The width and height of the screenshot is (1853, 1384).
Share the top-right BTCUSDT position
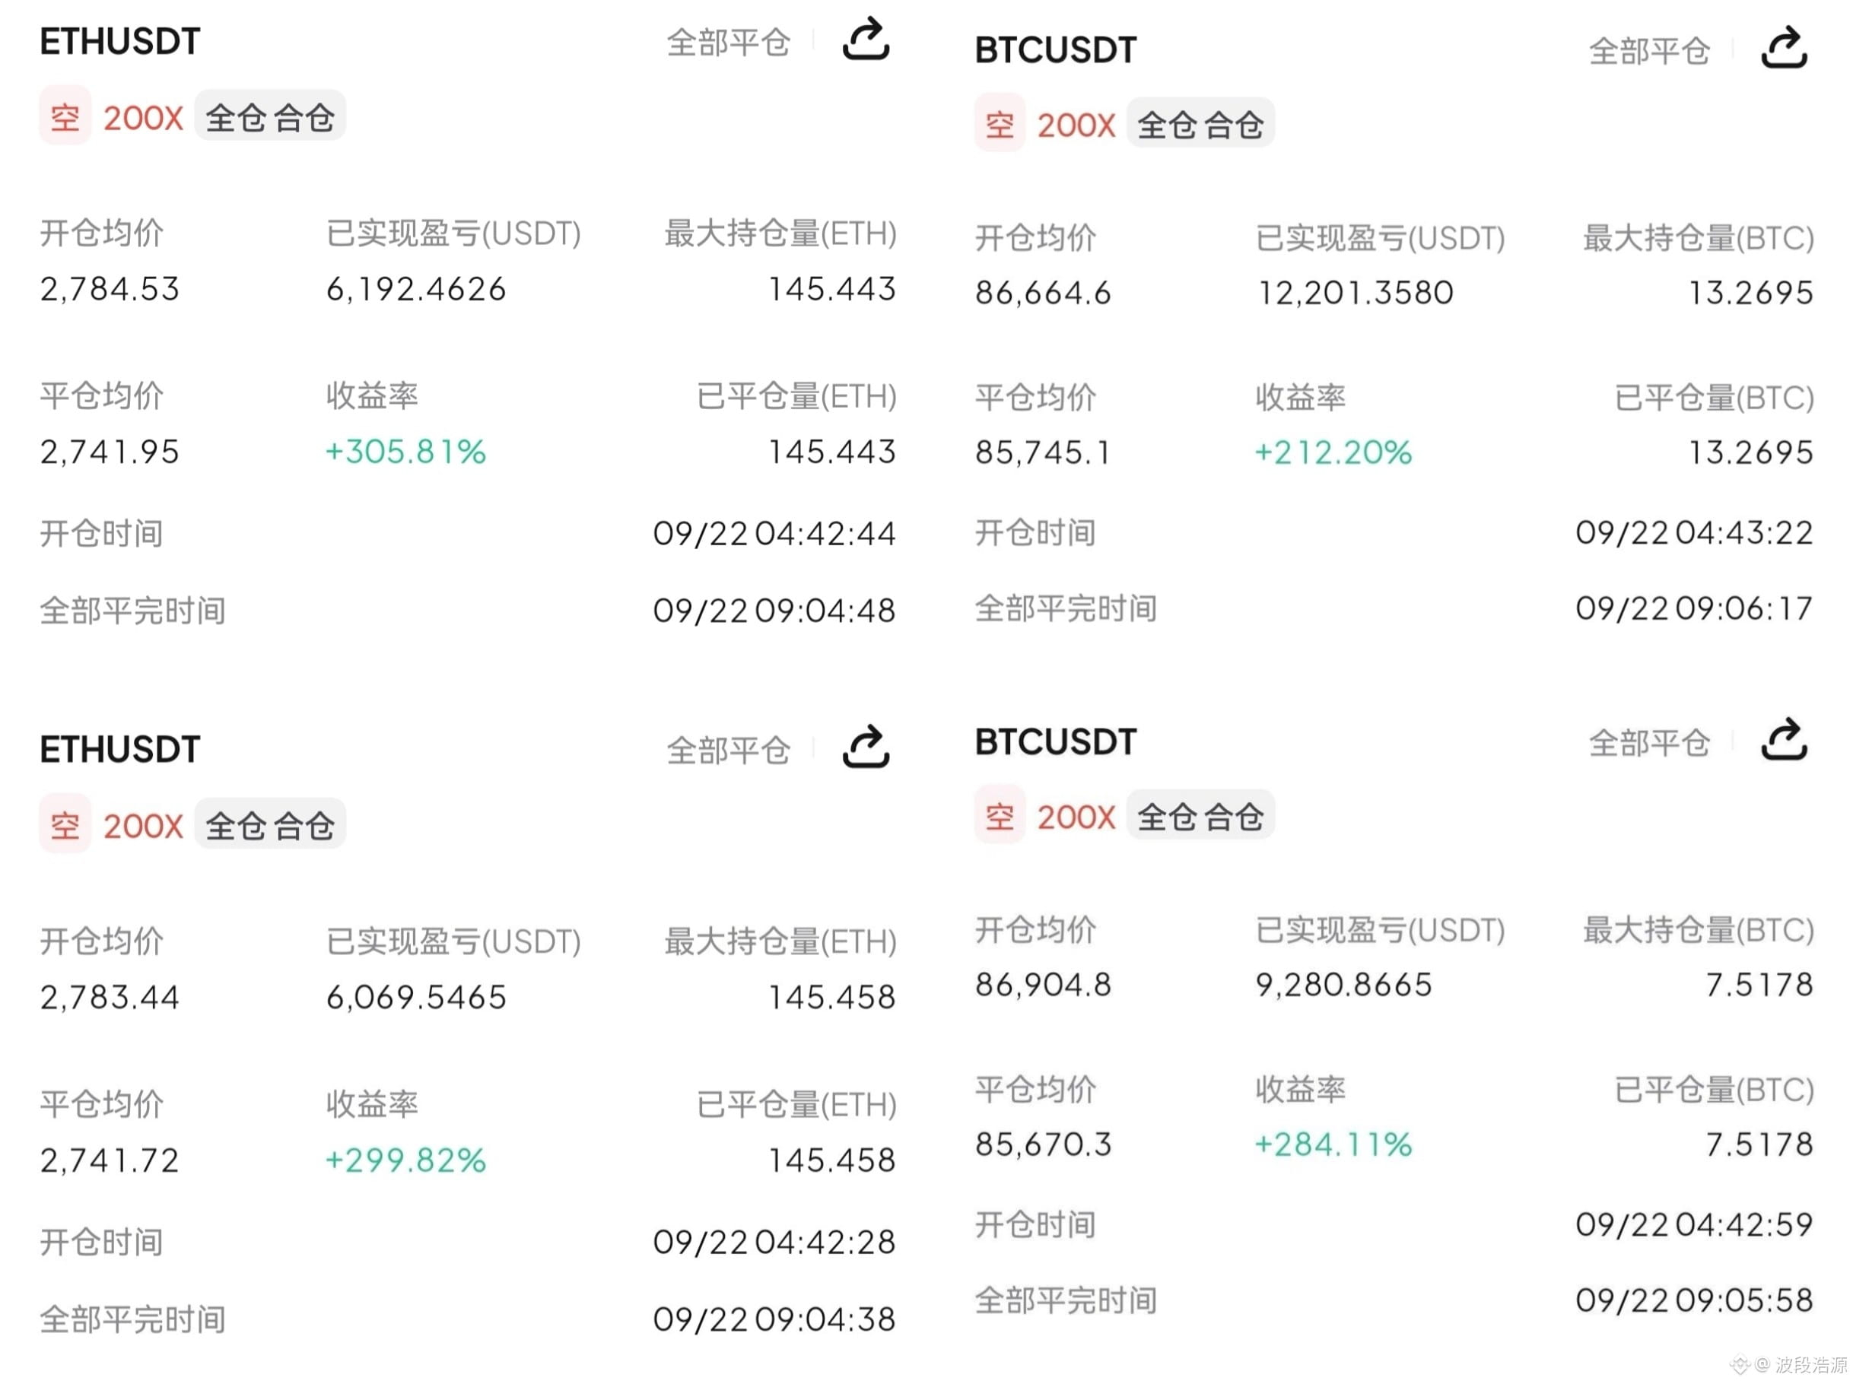click(1784, 48)
